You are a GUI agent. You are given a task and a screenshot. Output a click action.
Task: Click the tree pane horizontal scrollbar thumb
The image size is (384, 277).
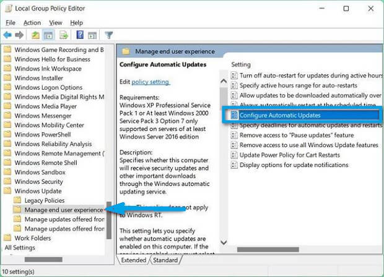[43, 260]
